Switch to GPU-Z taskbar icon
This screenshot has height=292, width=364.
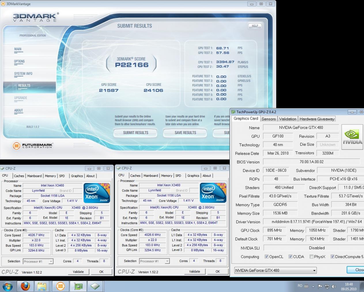coord(78,286)
